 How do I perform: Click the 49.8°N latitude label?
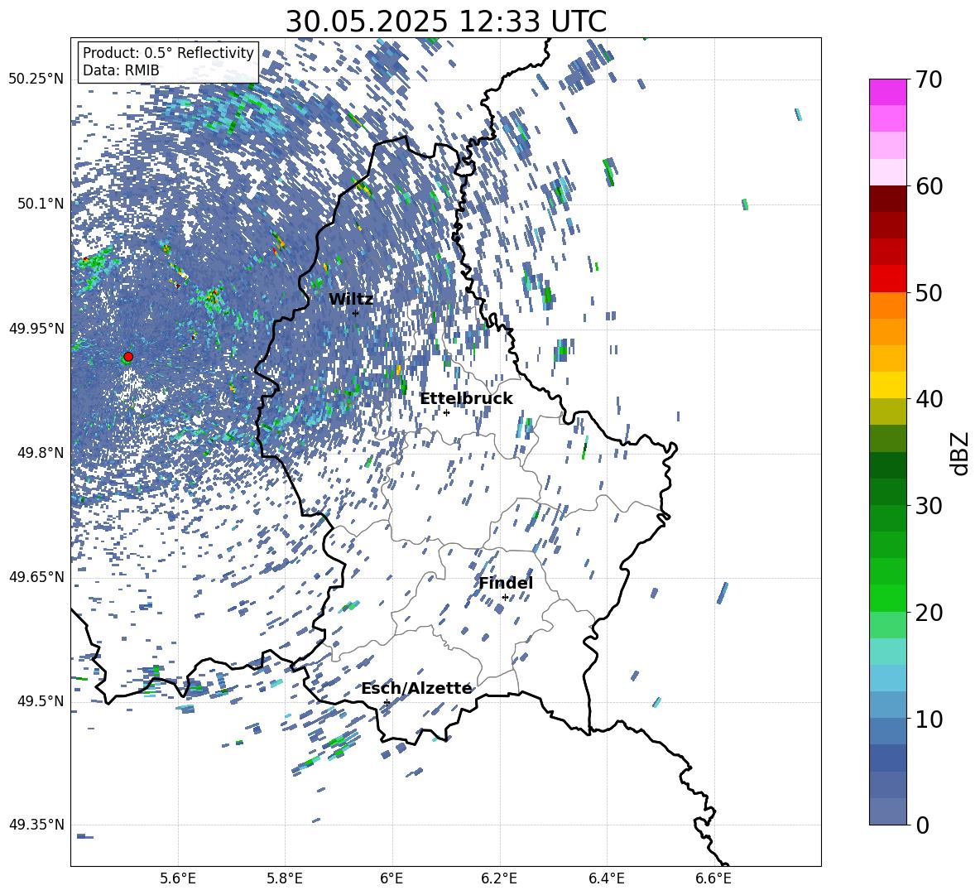41,453
